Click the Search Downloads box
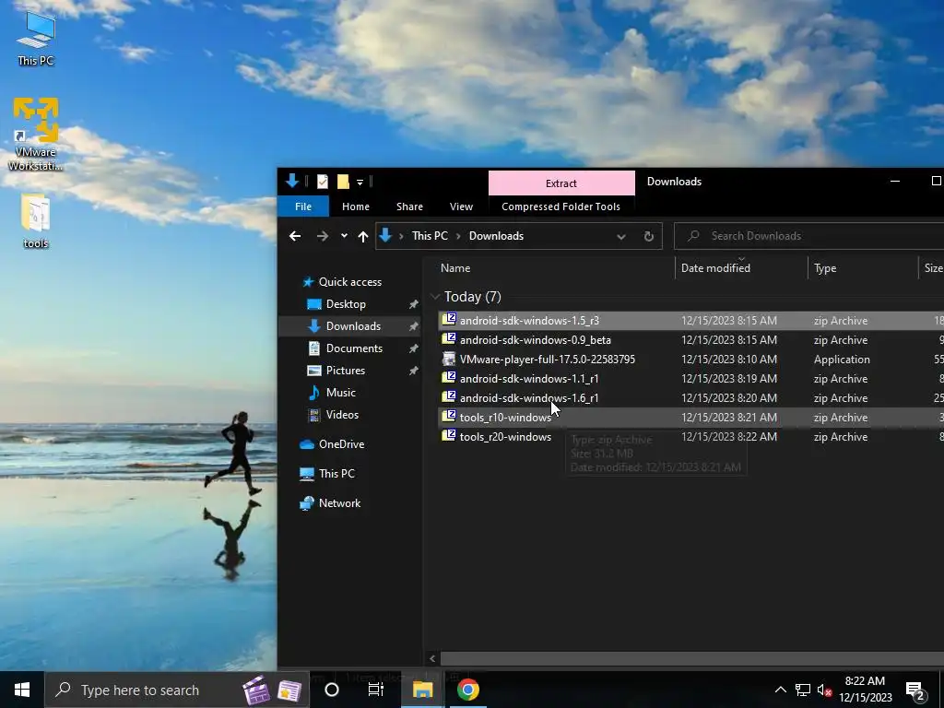Viewport: 944px width, 708px height. point(808,236)
